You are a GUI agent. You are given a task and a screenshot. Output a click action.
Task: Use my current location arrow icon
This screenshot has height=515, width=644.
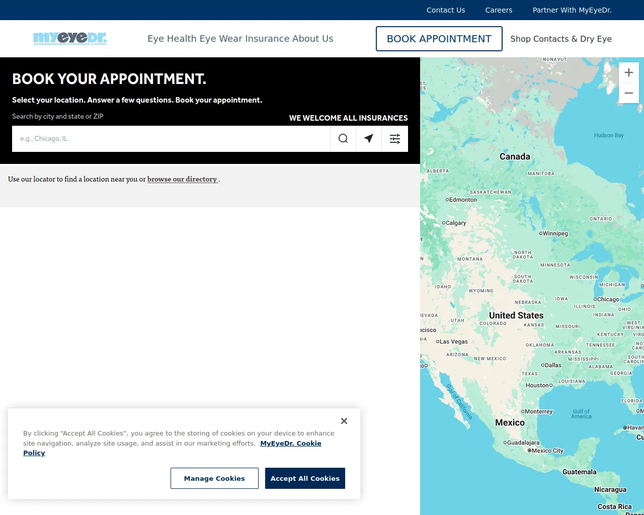coord(369,139)
